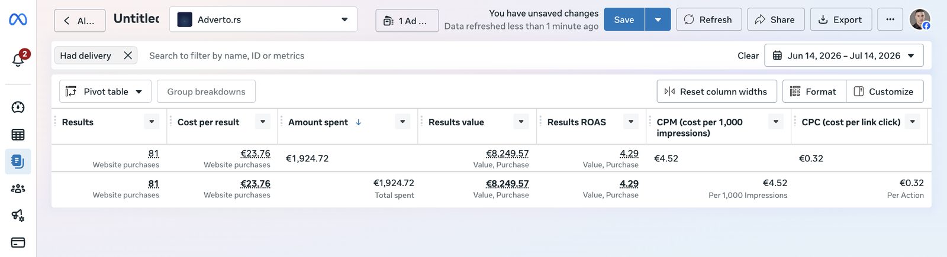
Task: Click the Export button
Action: point(840,19)
